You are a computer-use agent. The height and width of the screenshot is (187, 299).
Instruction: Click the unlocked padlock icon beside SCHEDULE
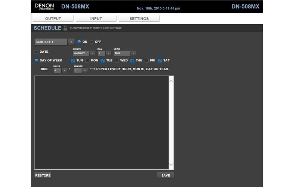point(65,28)
